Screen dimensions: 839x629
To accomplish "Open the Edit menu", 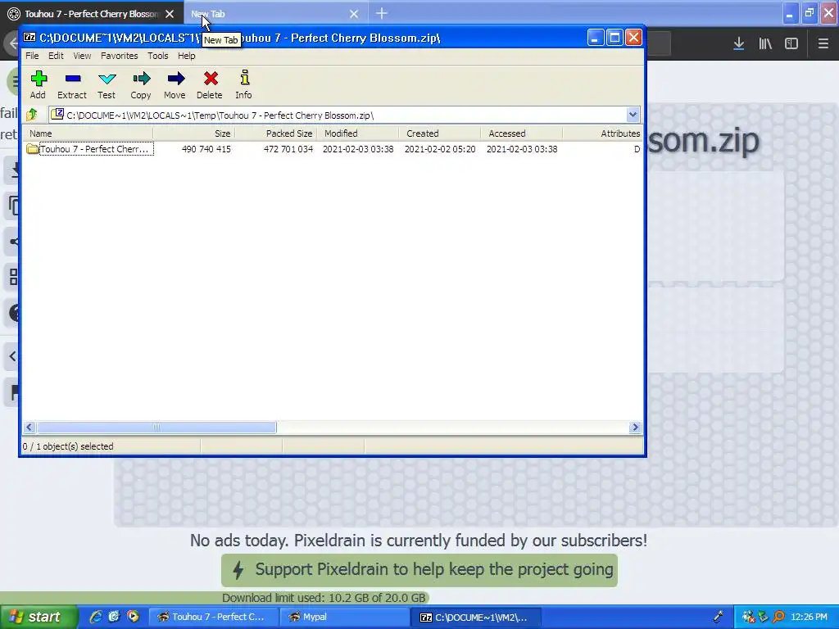I will (56, 56).
